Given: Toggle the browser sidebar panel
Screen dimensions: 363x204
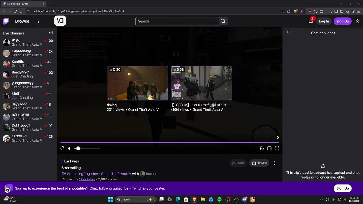Looking at the screenshot, I should point(336,11).
